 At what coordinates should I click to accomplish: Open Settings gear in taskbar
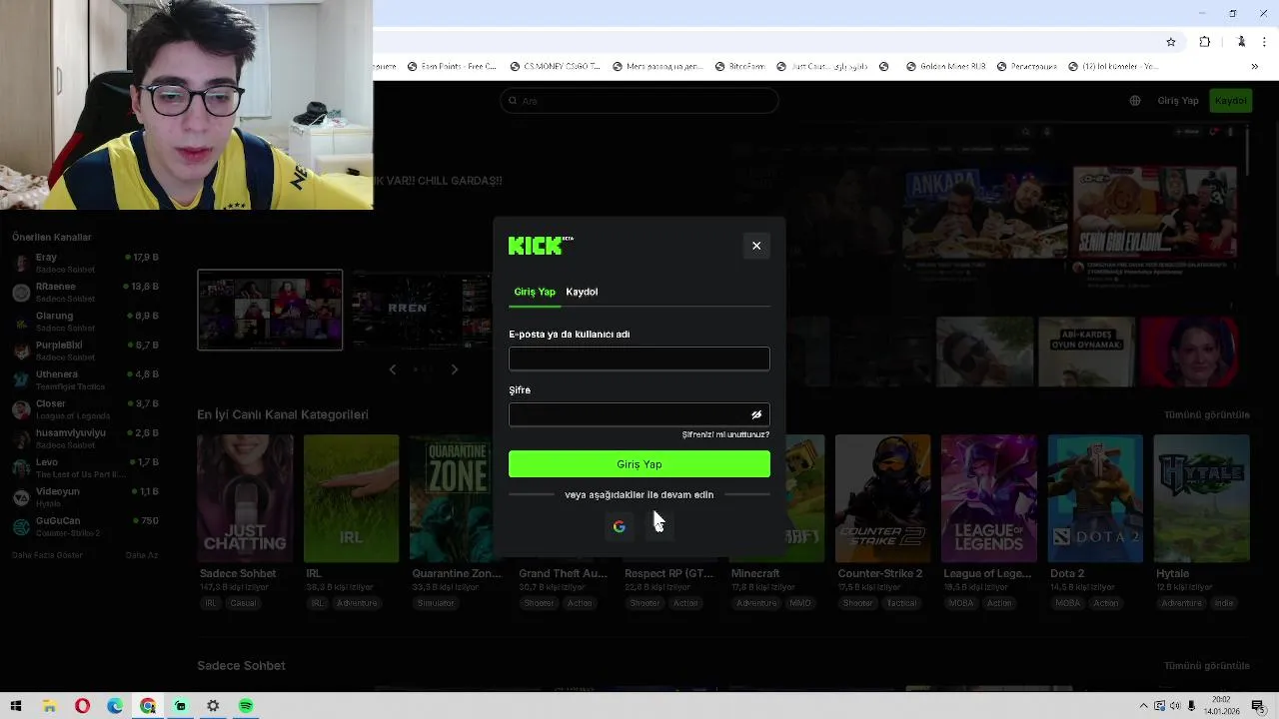pos(213,706)
